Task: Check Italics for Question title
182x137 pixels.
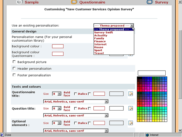Action: (x=89, y=108)
